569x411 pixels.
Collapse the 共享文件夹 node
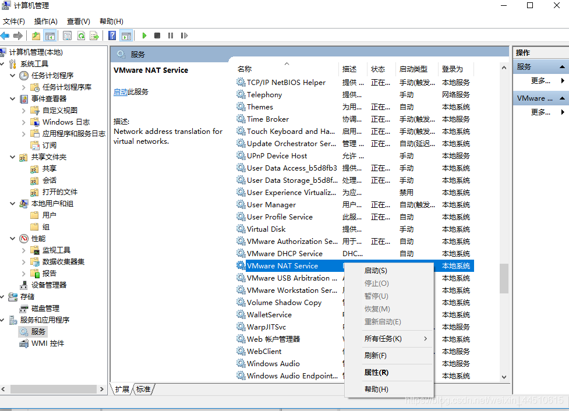(13, 157)
